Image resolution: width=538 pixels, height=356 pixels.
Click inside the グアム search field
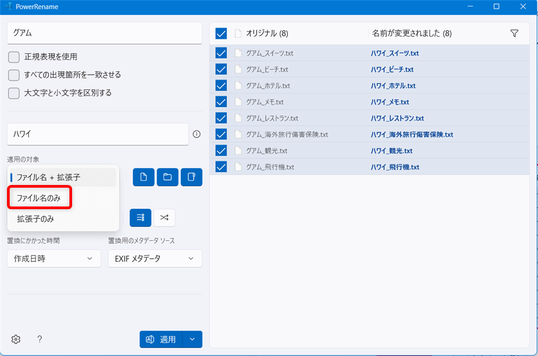(x=104, y=33)
